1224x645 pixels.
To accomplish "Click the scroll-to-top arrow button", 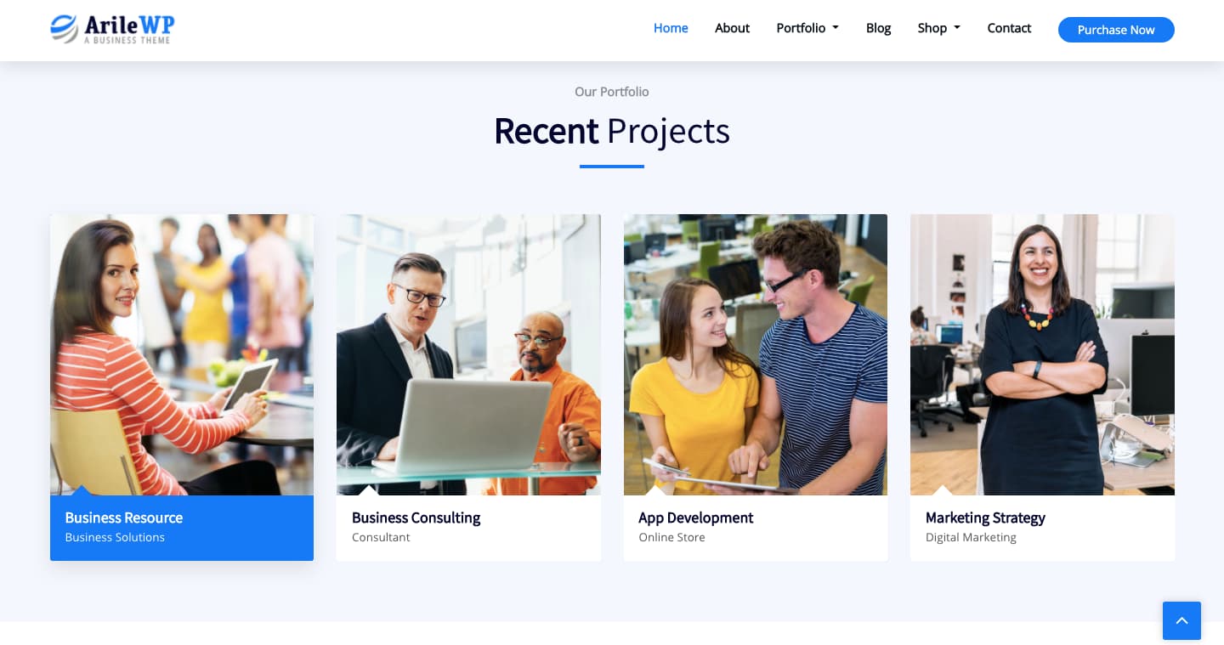I will click(x=1181, y=620).
